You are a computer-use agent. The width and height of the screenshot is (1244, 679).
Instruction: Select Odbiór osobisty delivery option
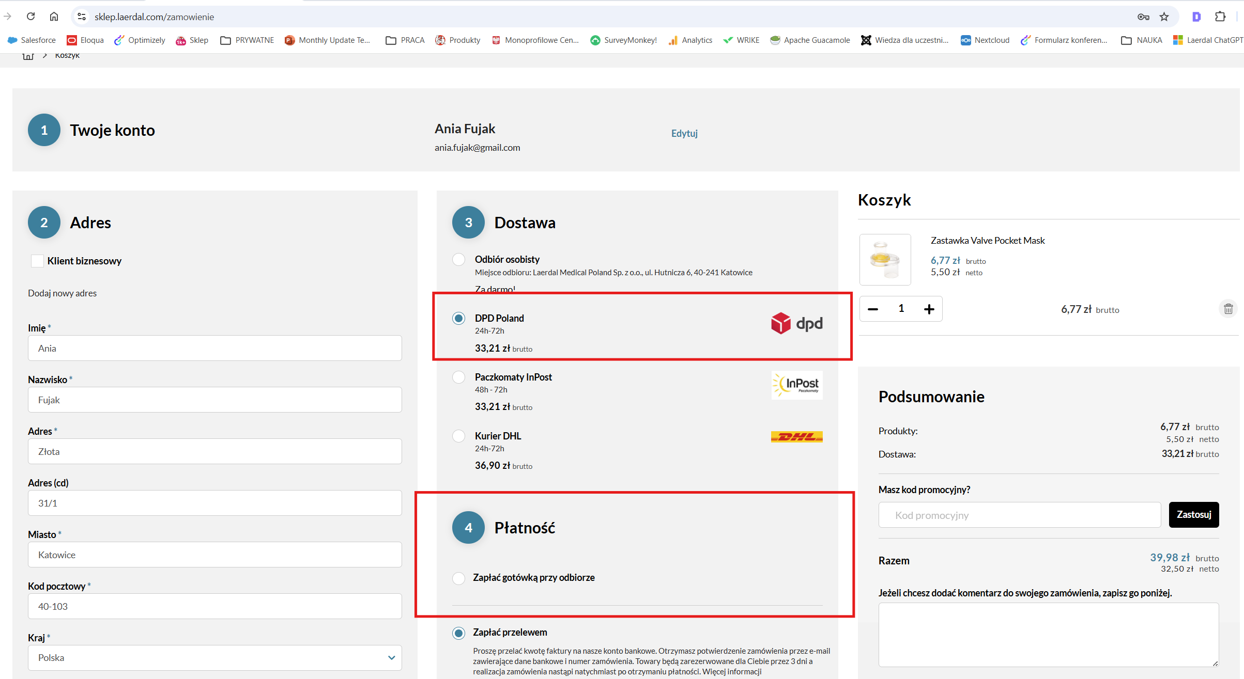tap(458, 259)
